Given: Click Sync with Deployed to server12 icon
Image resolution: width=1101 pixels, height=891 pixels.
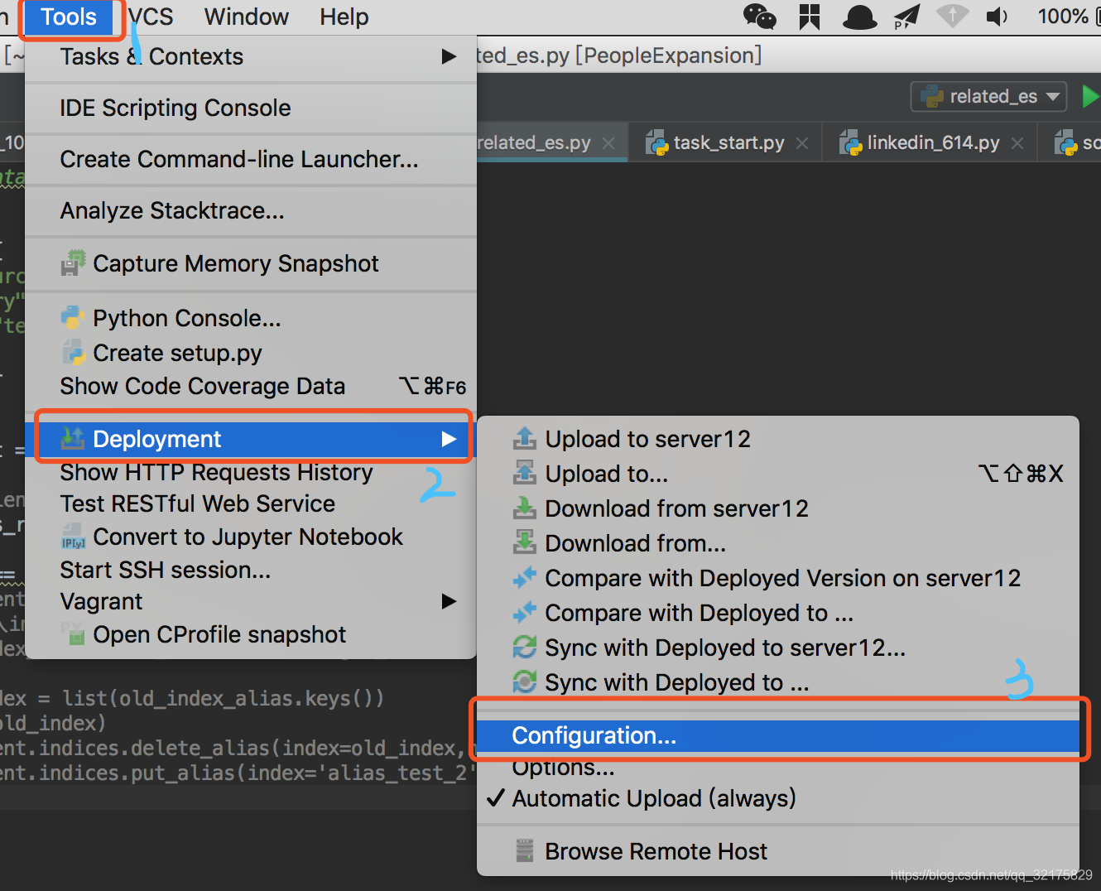Looking at the screenshot, I should [x=525, y=647].
